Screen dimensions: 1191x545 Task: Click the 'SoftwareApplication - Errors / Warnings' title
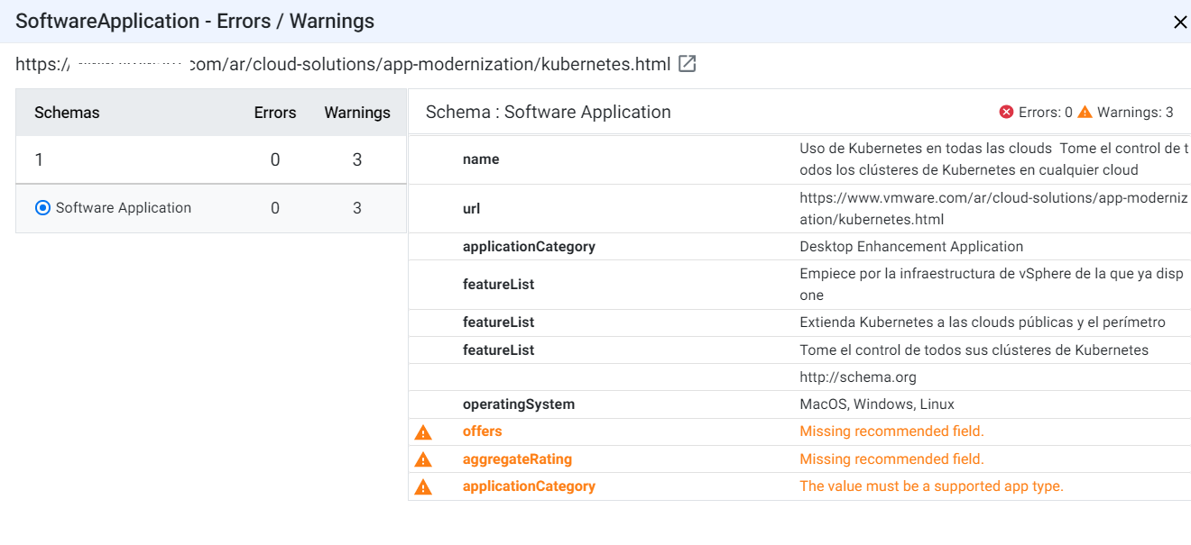click(x=195, y=22)
